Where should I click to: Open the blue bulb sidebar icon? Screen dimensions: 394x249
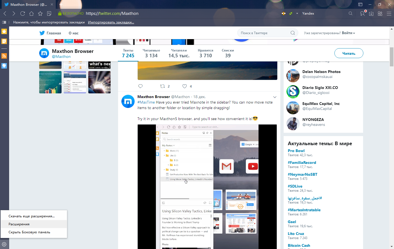click(4, 66)
